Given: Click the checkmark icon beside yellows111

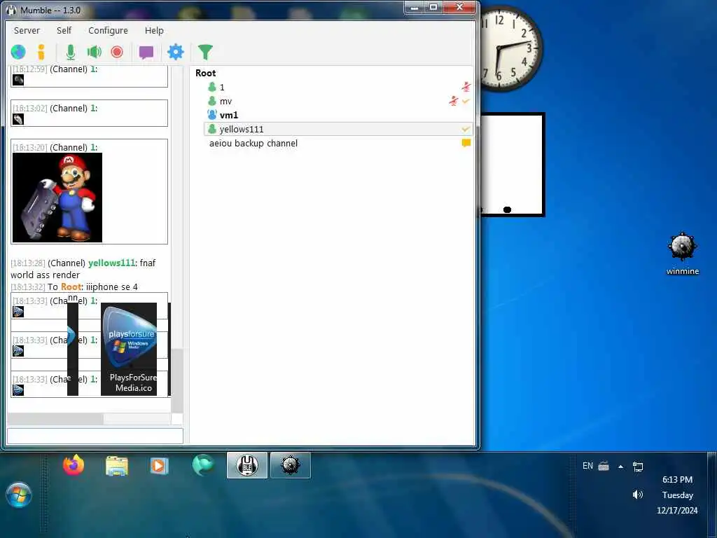Looking at the screenshot, I should pos(466,130).
